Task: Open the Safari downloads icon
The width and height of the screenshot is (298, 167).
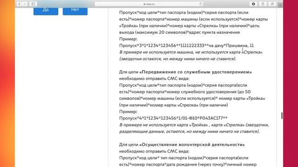Action: [253, 4]
